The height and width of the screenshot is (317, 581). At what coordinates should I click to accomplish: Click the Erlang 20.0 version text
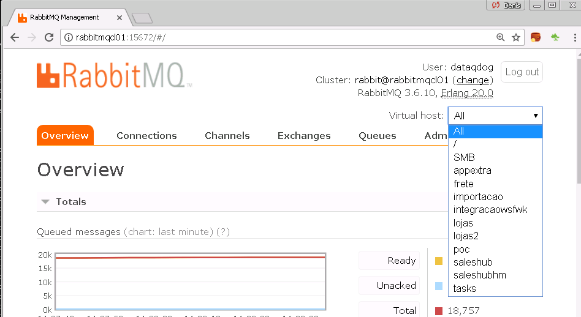coord(466,93)
